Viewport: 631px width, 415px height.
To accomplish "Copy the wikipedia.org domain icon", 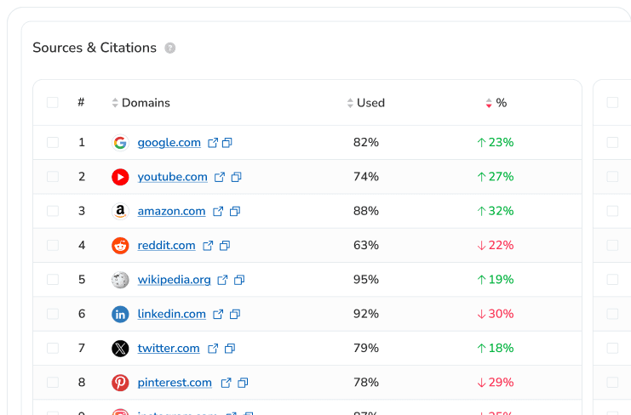I will click(239, 280).
